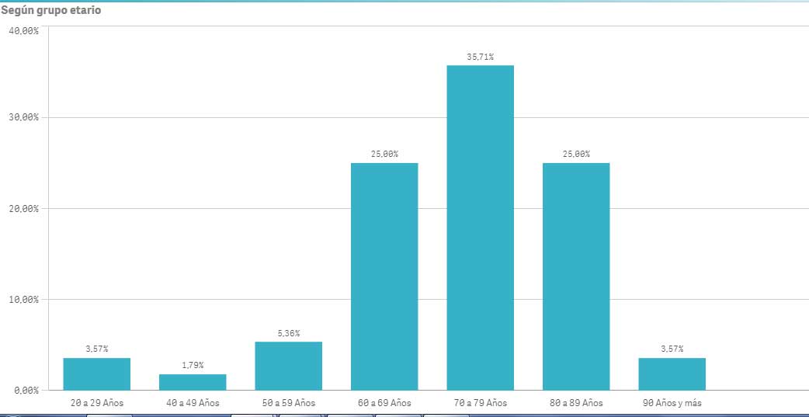The height and width of the screenshot is (417, 809).
Task: Click the 'Según grupo etario' chart title
Action: click(x=50, y=12)
